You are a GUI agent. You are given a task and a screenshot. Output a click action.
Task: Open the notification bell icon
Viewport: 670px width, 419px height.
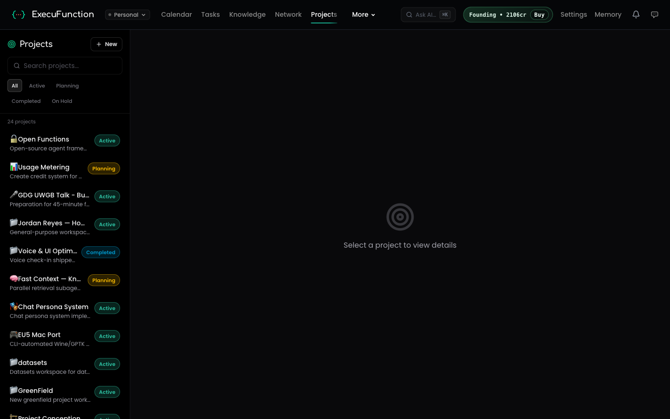click(636, 14)
